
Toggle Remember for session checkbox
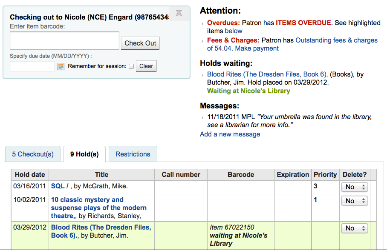tap(131, 66)
